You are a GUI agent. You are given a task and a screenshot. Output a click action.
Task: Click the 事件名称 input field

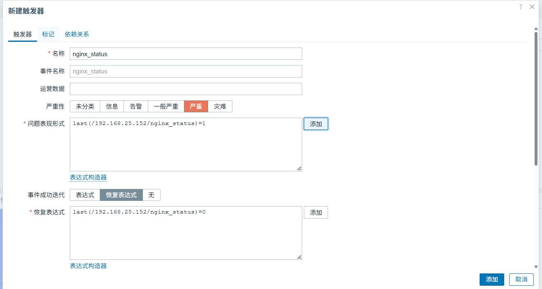click(186, 71)
